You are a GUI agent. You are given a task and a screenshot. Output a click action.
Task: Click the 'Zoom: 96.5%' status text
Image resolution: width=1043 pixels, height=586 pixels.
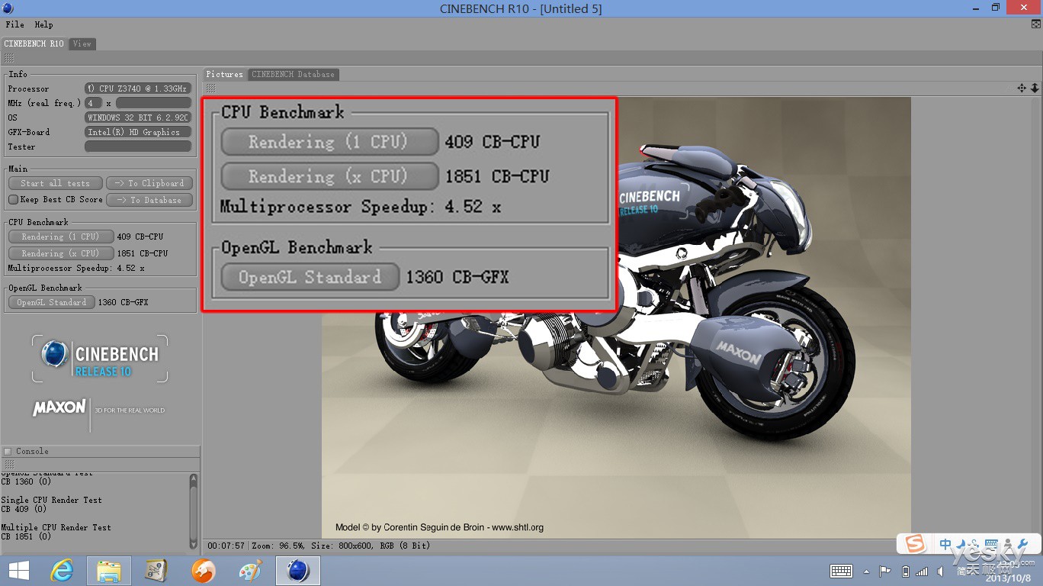(x=278, y=546)
